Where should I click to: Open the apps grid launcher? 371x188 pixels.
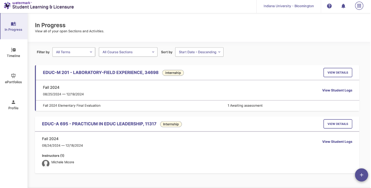(359, 6)
